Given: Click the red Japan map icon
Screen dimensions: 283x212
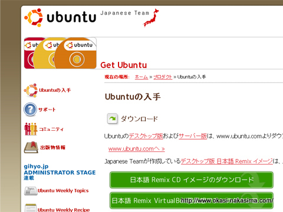Looking at the screenshot, I should click(151, 18).
